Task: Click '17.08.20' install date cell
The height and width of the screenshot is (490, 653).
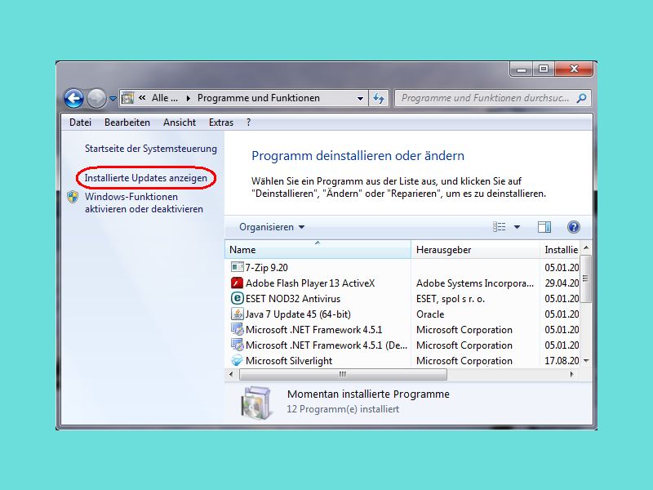Action: click(x=562, y=361)
